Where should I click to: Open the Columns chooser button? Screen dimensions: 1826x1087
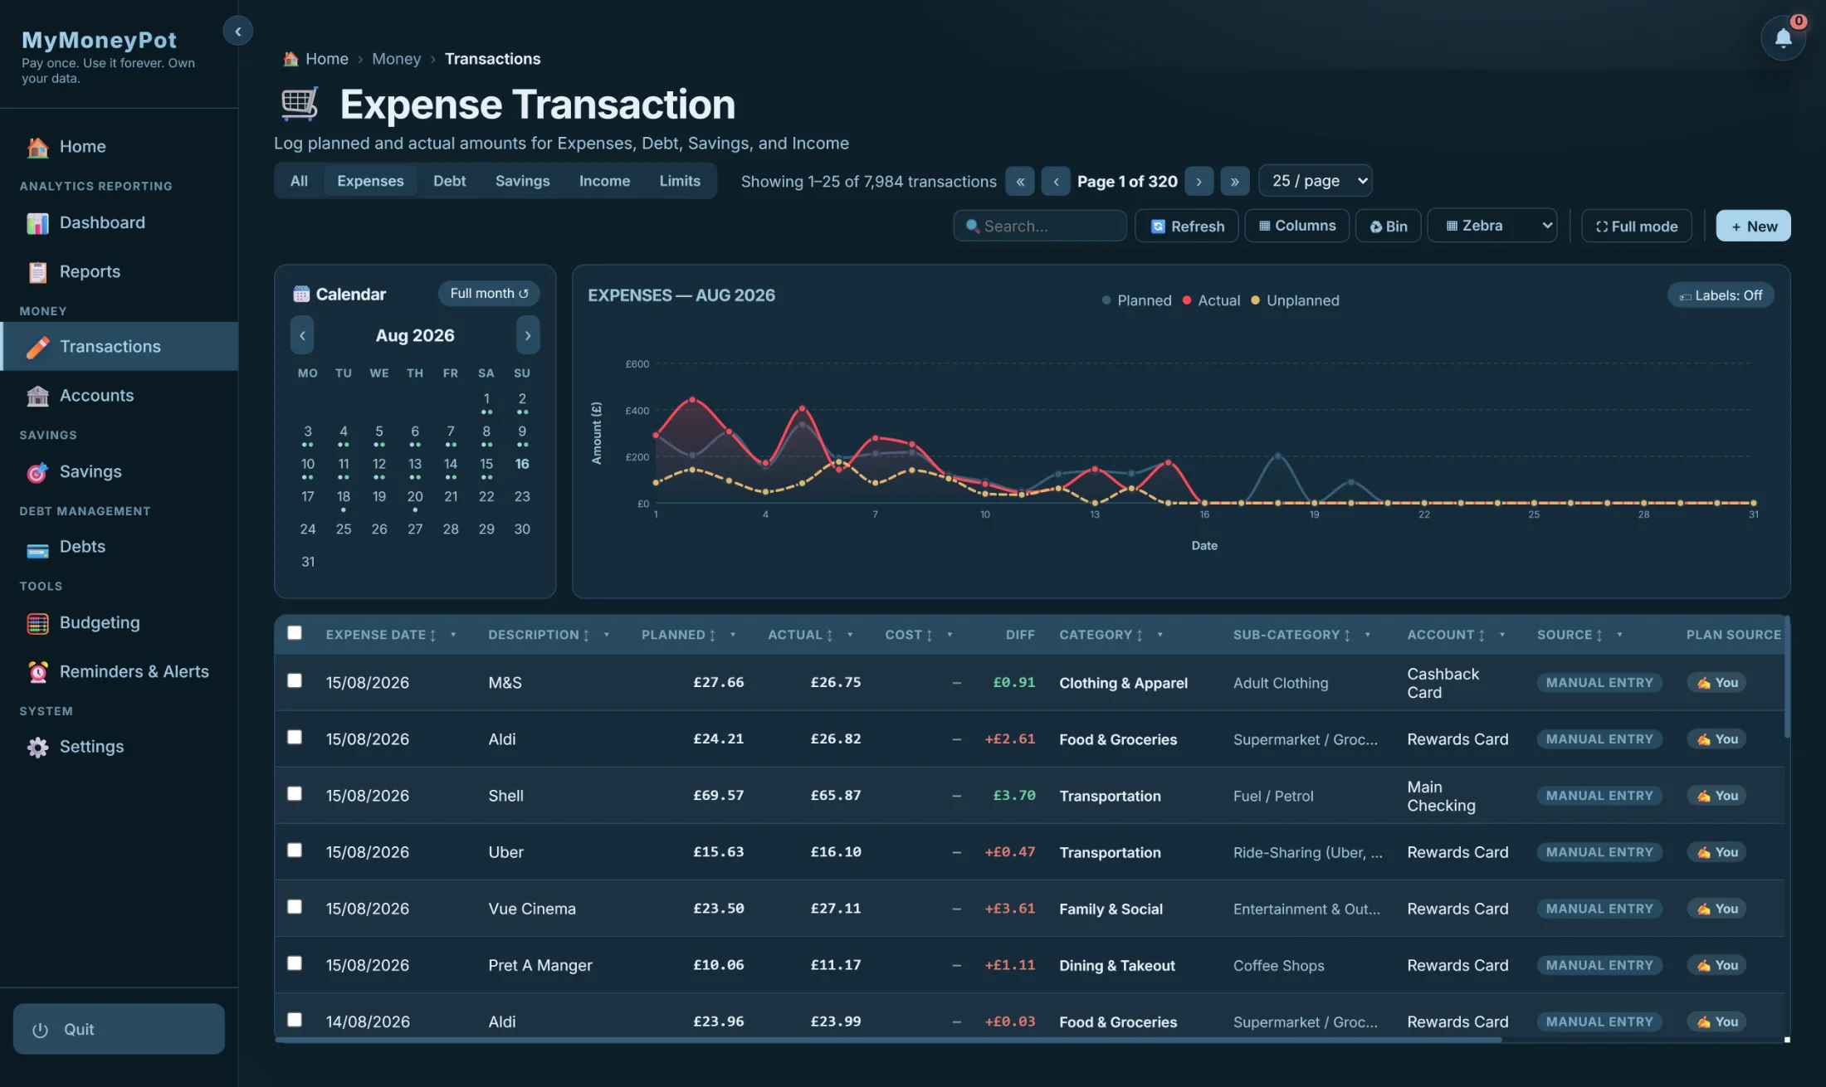click(1296, 226)
